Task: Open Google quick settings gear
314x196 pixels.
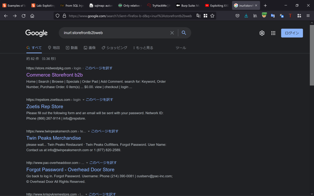Action: click(262, 33)
